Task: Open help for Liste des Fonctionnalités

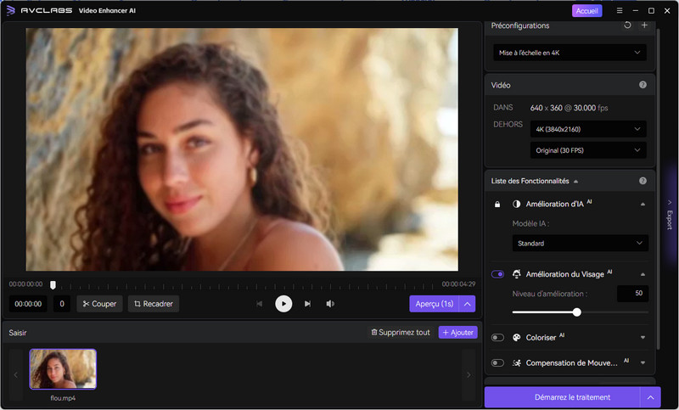Action: coord(643,181)
